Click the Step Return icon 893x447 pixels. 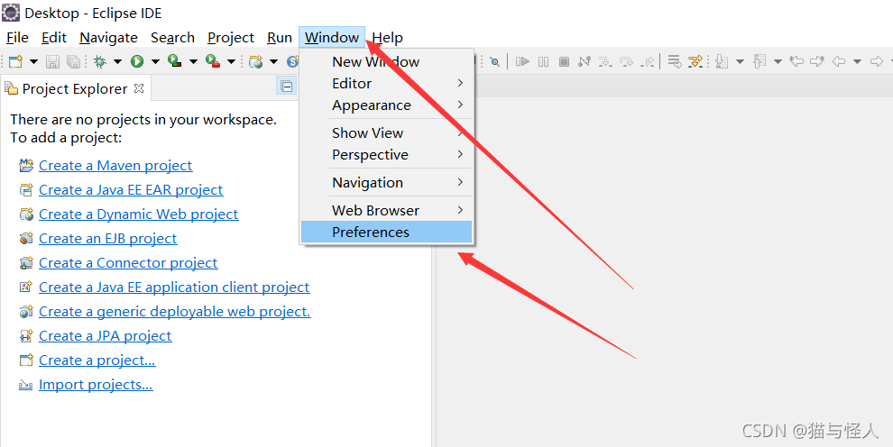pos(647,61)
